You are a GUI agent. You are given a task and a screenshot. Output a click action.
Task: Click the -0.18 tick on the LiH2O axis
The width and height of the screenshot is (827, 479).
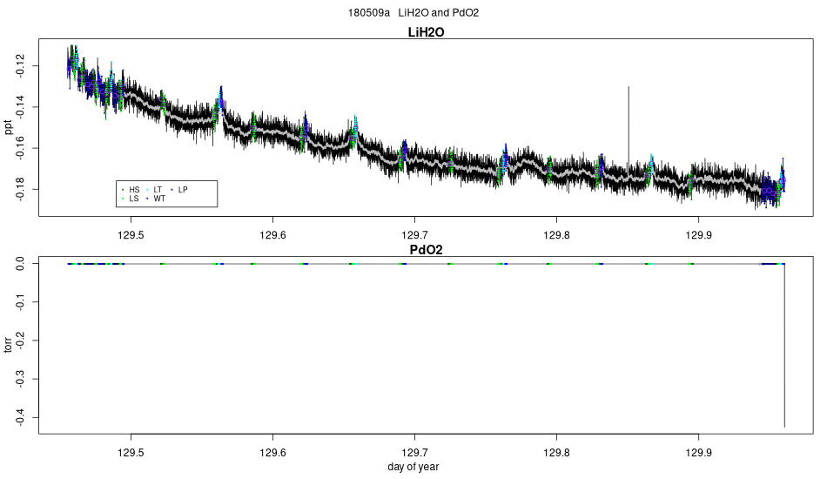(20, 189)
